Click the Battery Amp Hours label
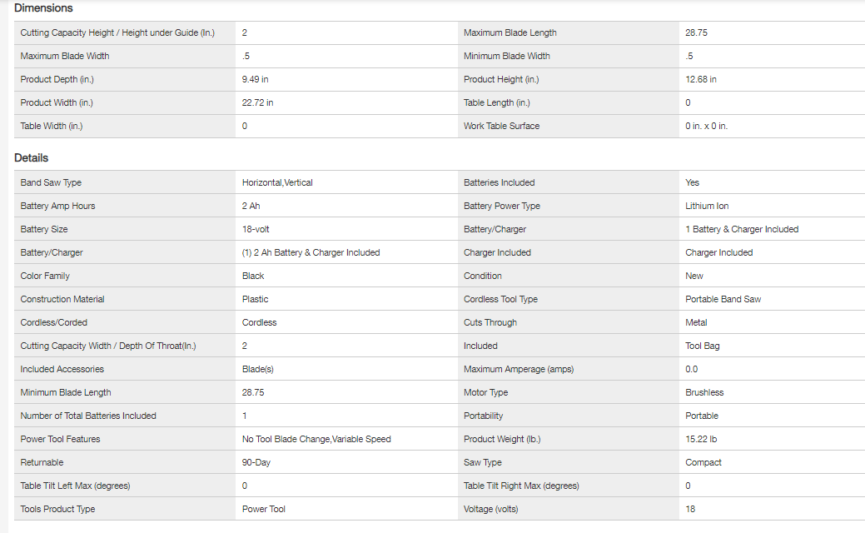Screen dimensions: 865x533 tap(57, 206)
